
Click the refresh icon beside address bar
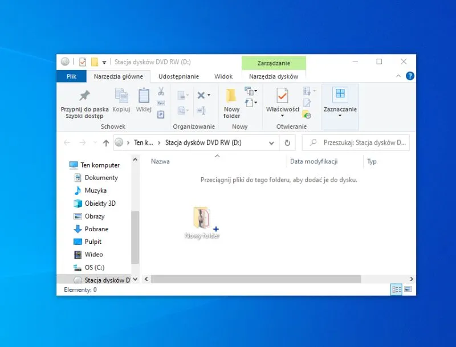(287, 143)
